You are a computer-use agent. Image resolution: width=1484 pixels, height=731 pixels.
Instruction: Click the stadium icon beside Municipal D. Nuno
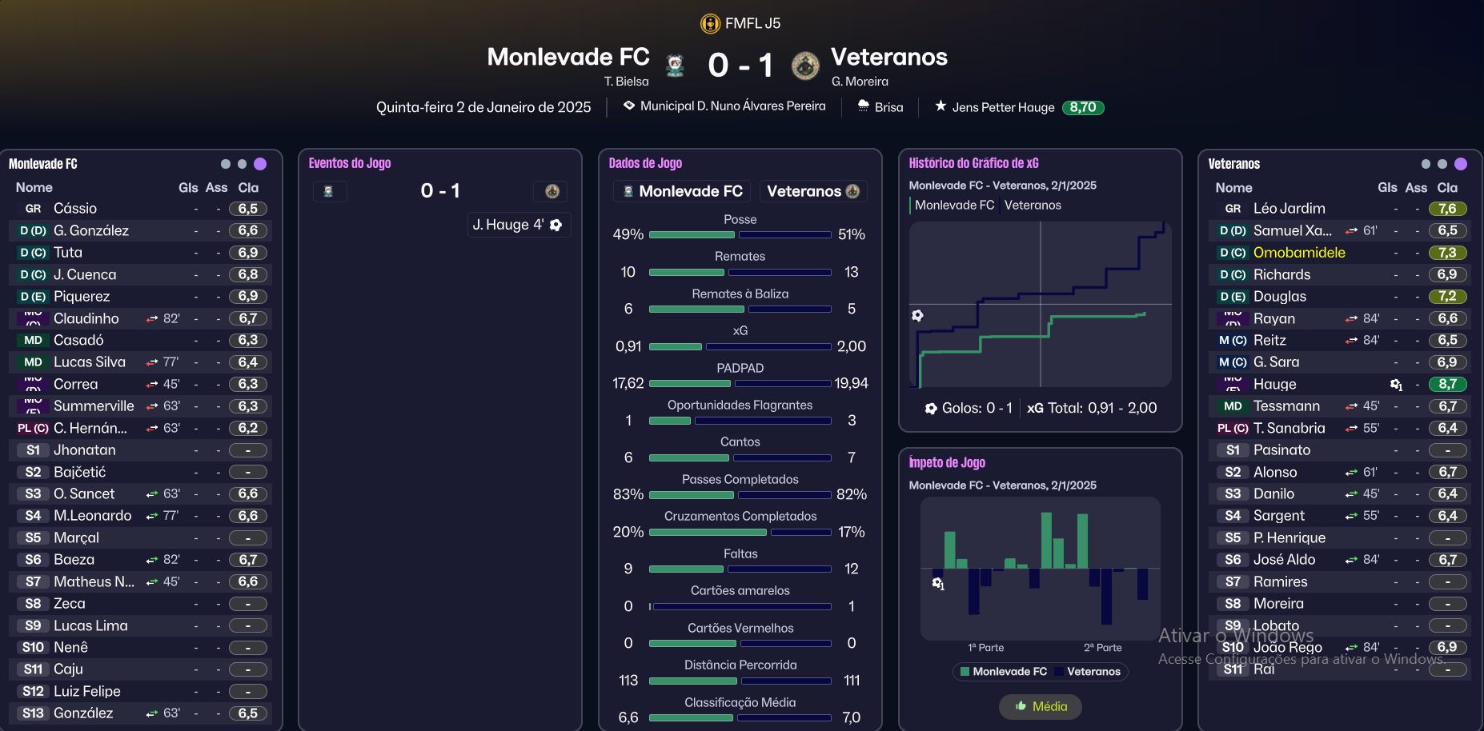click(629, 106)
